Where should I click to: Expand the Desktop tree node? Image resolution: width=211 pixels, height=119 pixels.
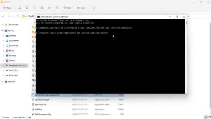pyautogui.click(x=4, y=36)
